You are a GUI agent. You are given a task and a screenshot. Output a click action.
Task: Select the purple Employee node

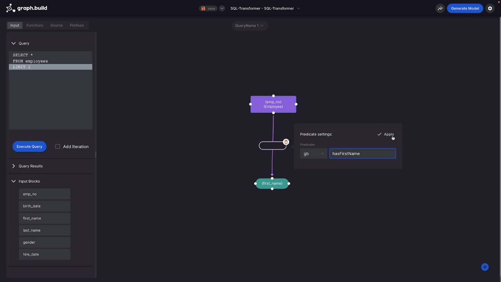click(273, 104)
